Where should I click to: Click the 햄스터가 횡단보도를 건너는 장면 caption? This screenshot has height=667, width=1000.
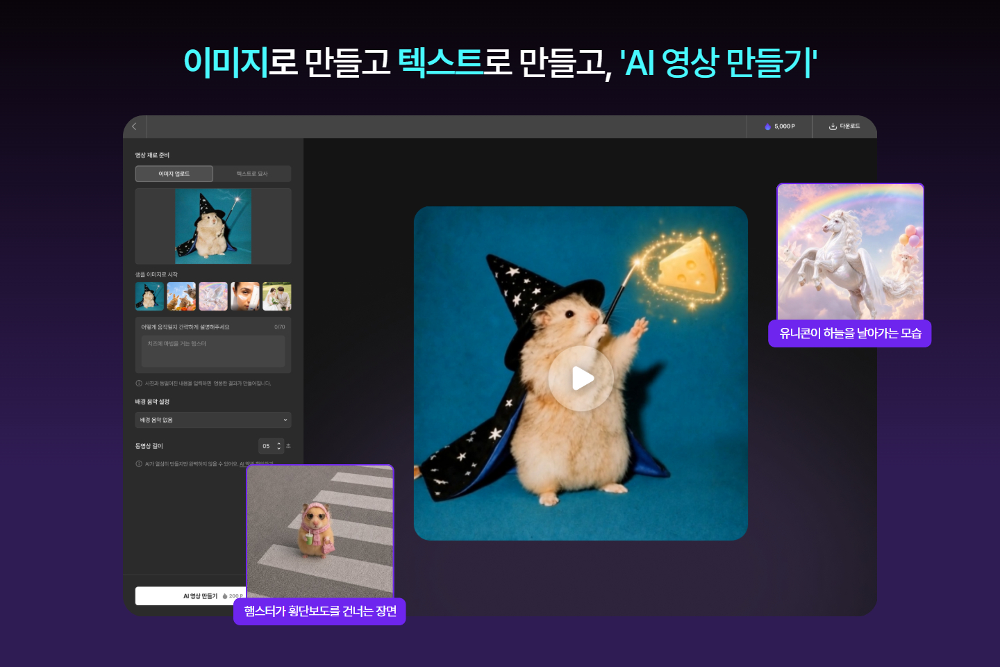coord(319,611)
